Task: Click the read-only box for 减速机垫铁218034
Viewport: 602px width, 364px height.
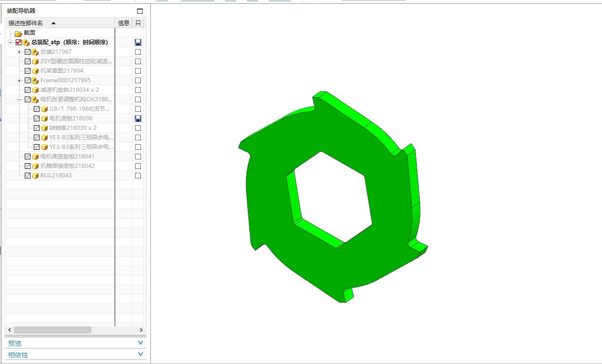Action: (x=138, y=90)
